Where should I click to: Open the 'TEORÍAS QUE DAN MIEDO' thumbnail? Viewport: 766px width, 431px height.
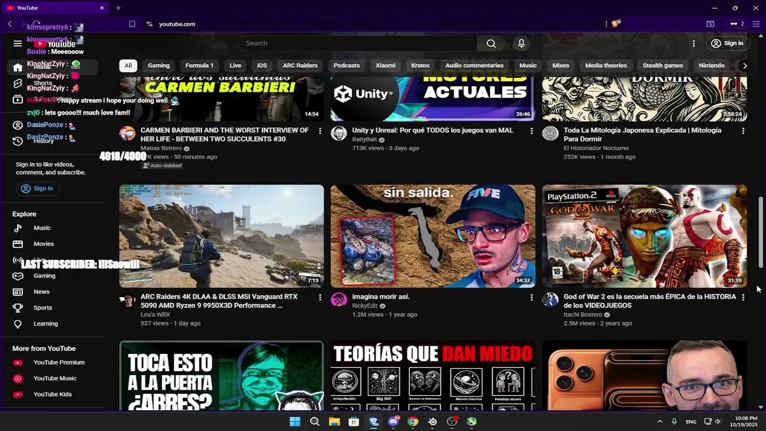pyautogui.click(x=433, y=376)
